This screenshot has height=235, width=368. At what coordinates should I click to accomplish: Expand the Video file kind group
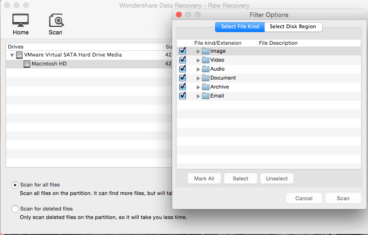tap(198, 60)
